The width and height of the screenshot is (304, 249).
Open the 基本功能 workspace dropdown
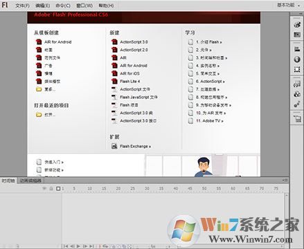pyautogui.click(x=289, y=5)
